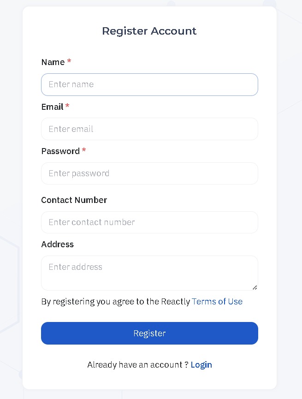Click the Address label text
The image size is (302, 399).
coord(58,244)
